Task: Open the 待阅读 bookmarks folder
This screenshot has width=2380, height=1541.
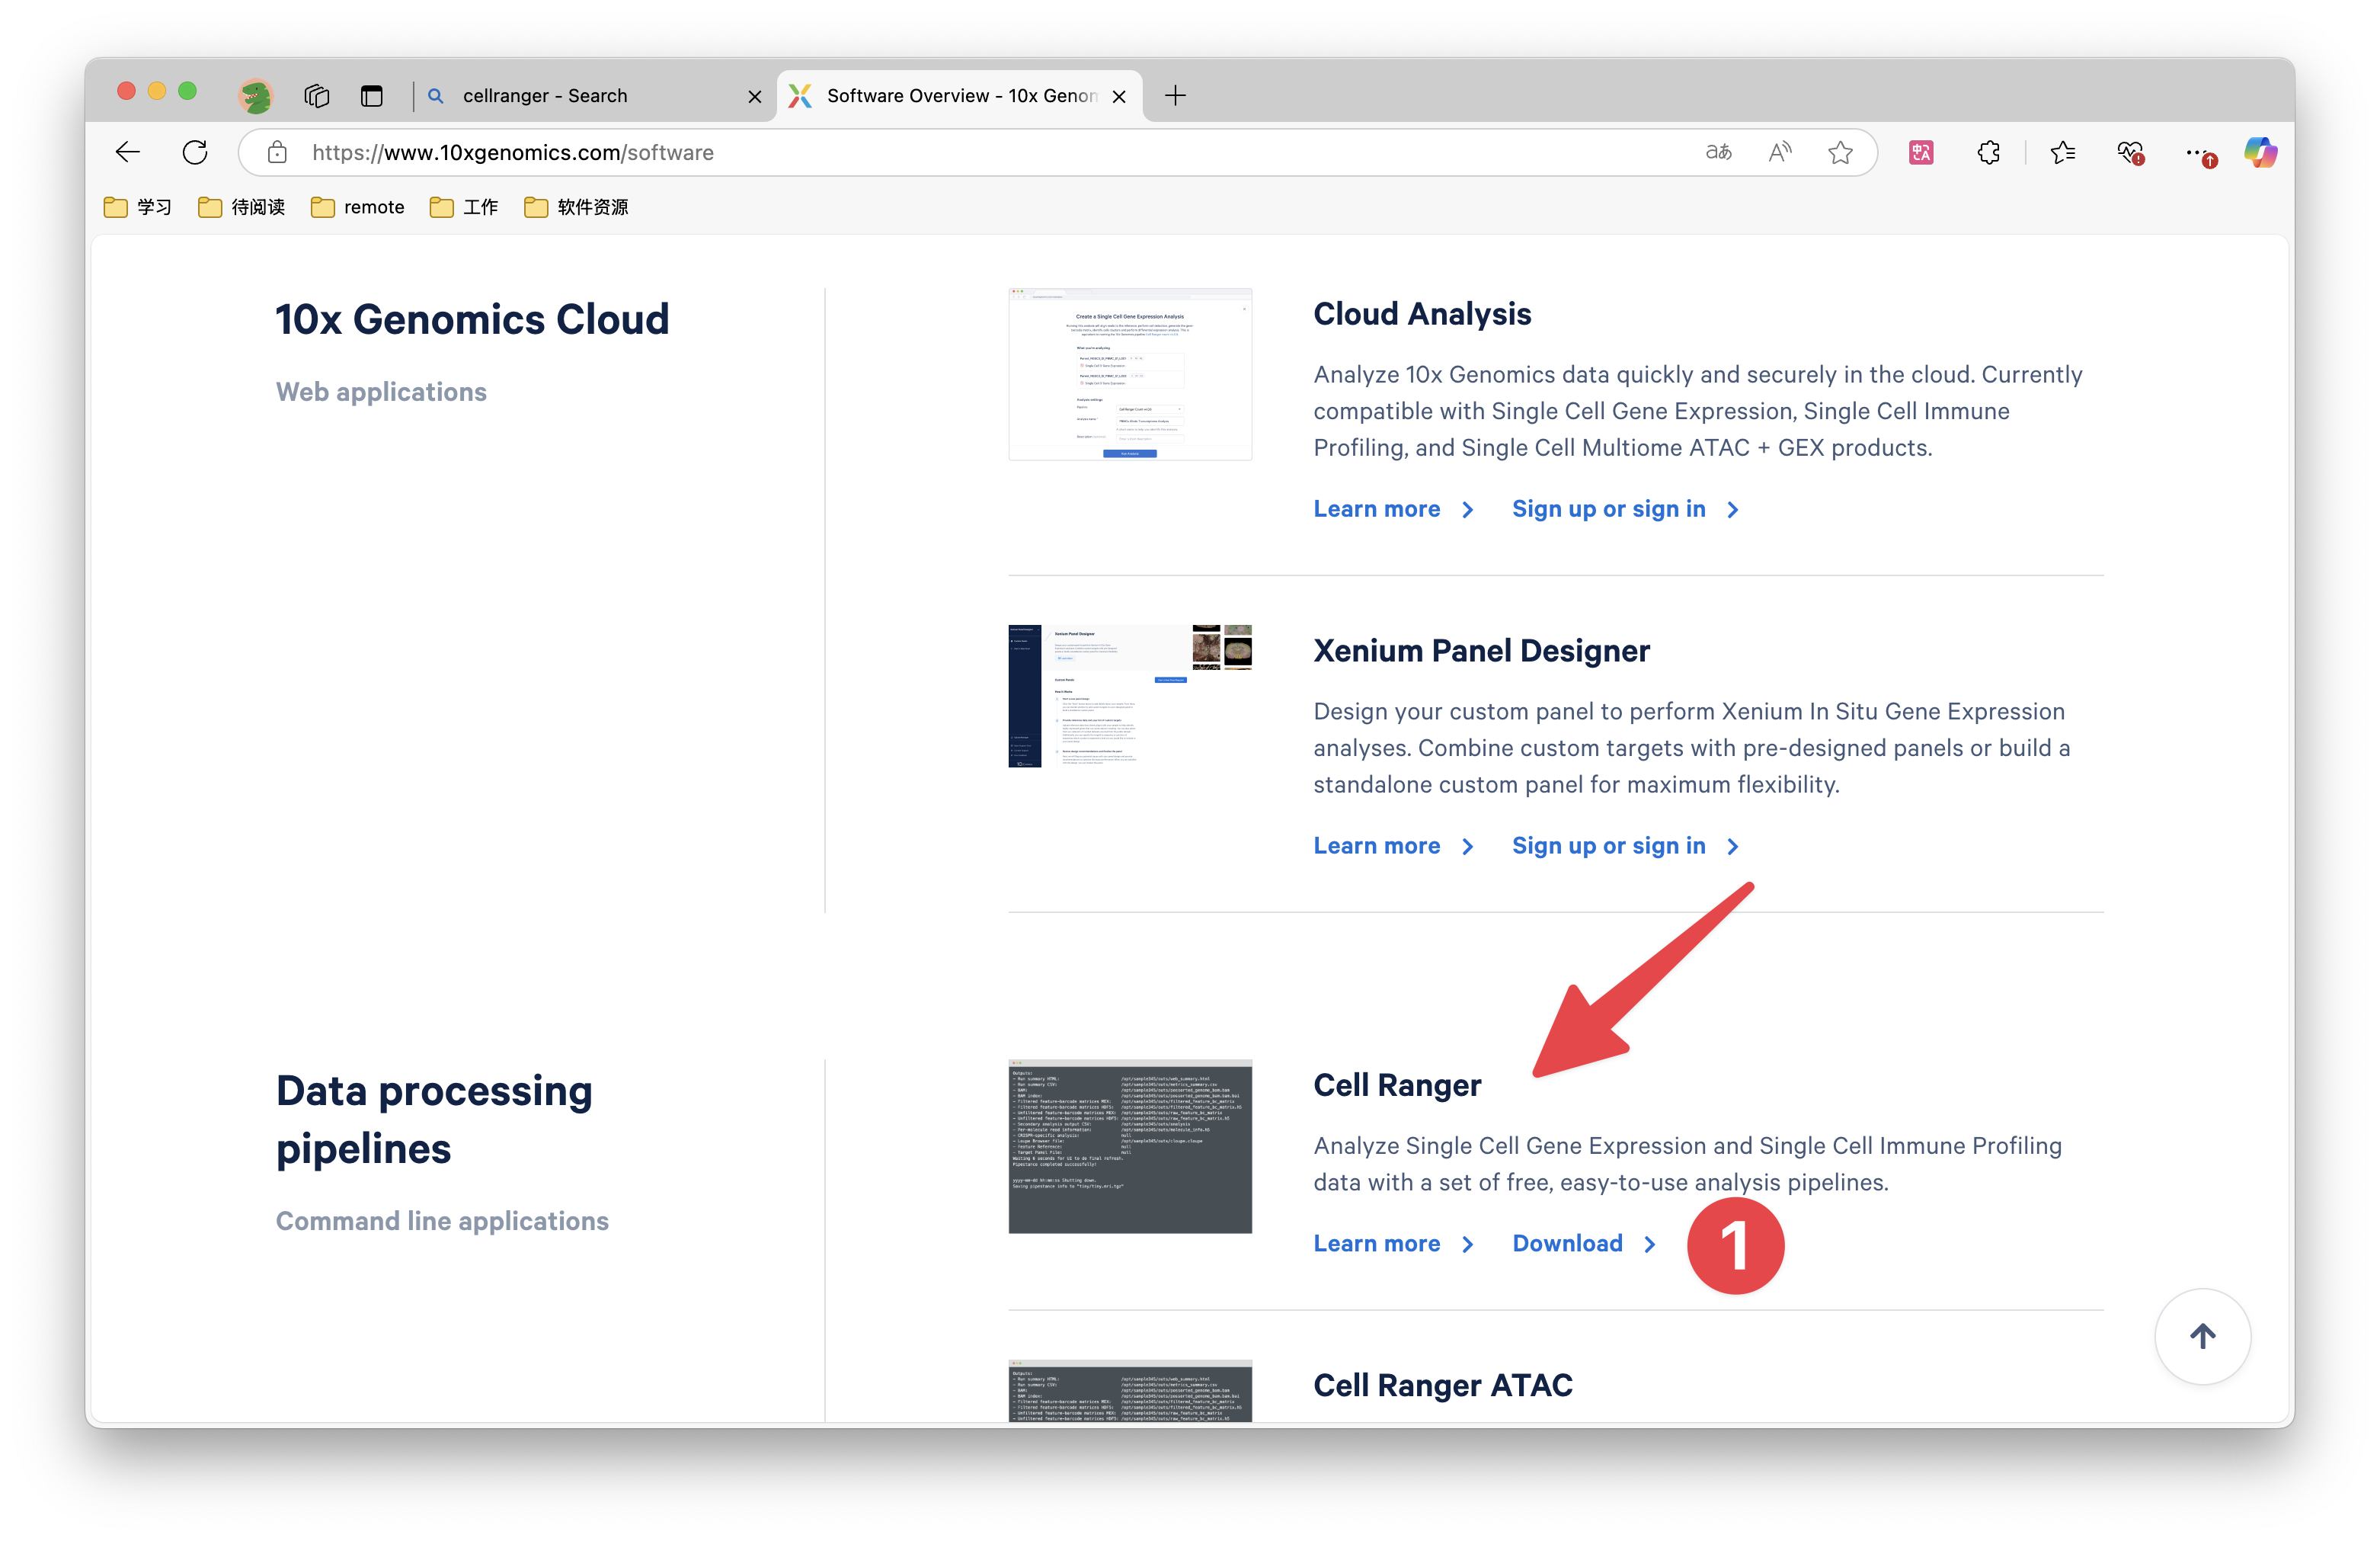Action: [242, 207]
